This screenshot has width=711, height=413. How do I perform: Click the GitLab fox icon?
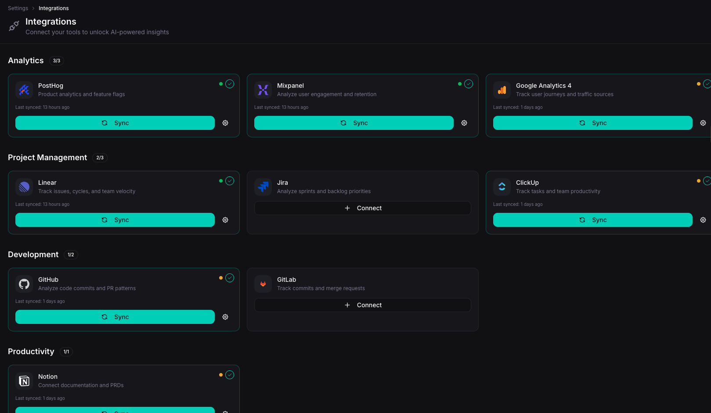coord(263,284)
